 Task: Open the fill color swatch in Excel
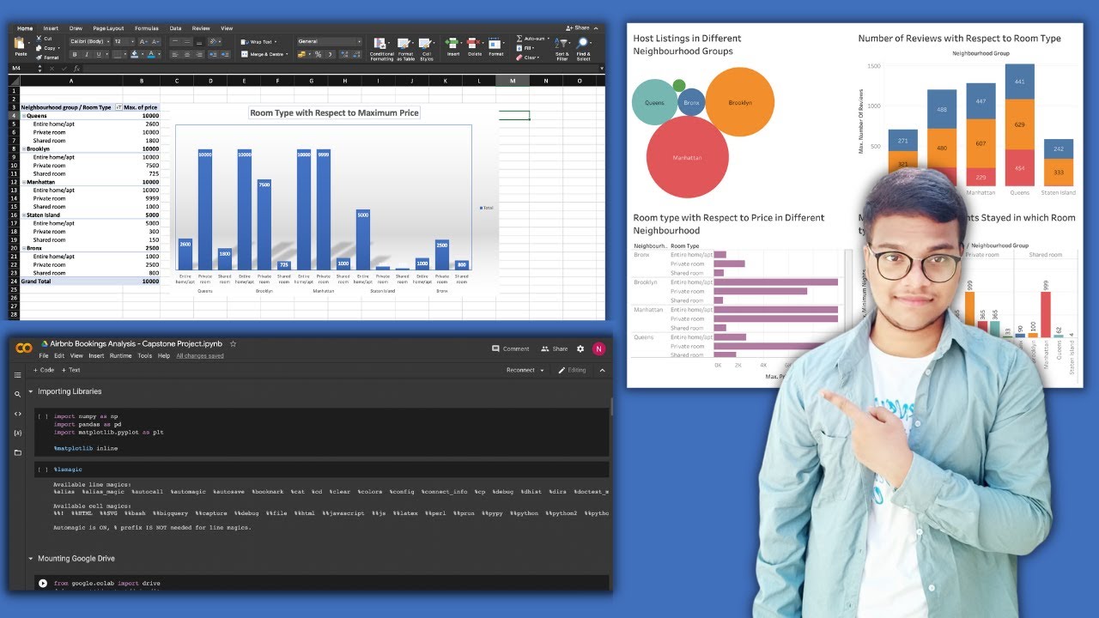(135, 54)
